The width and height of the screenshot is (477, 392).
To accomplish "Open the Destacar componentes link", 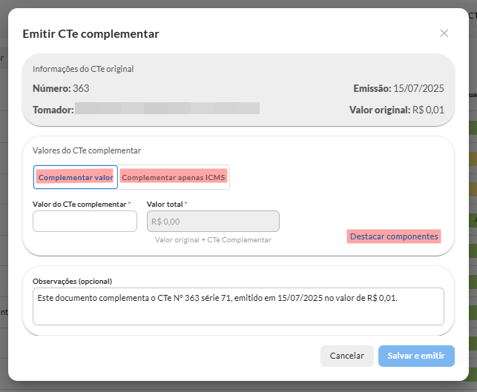I will (x=394, y=236).
